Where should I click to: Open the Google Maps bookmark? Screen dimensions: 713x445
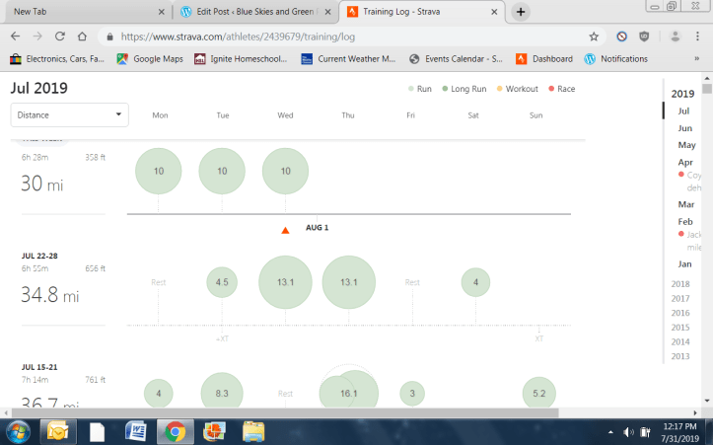point(151,59)
